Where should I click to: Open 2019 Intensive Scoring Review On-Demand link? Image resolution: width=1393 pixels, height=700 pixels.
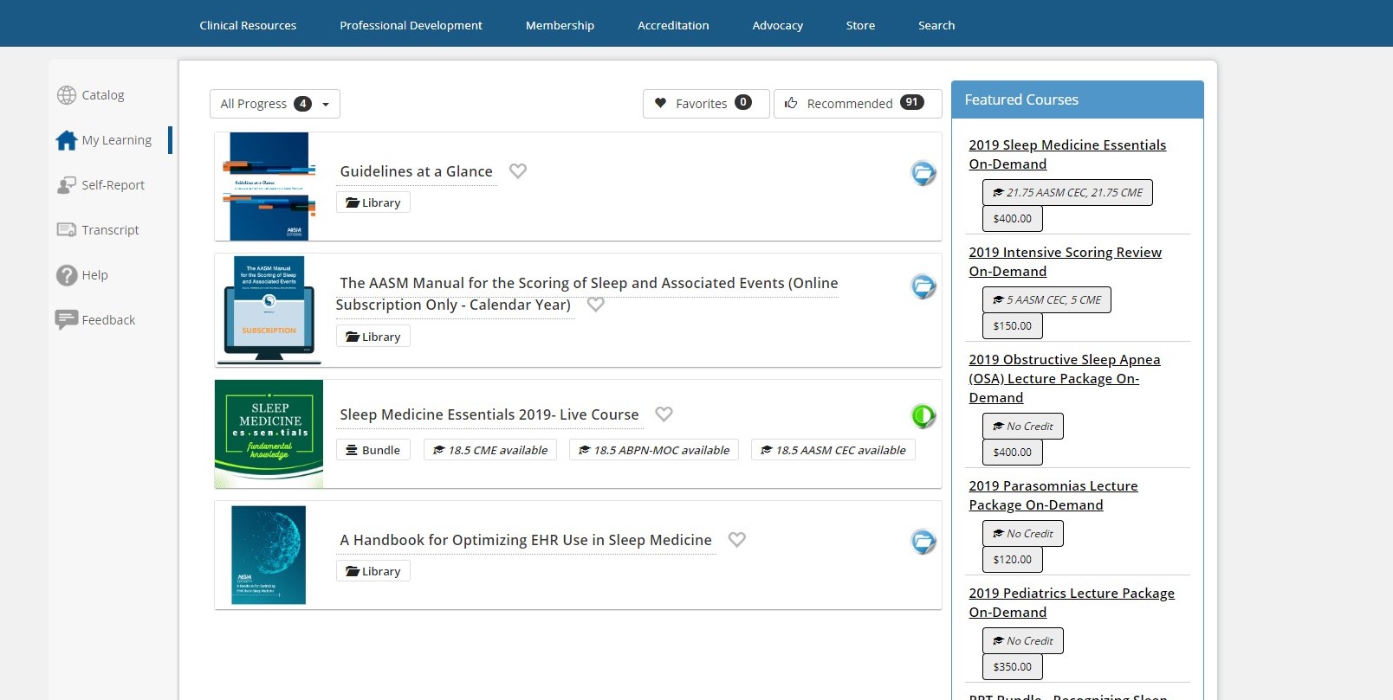(1065, 262)
